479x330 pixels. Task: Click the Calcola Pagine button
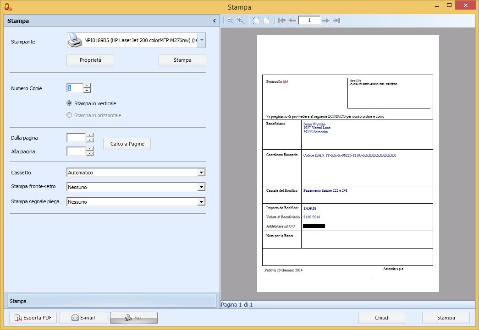click(127, 144)
